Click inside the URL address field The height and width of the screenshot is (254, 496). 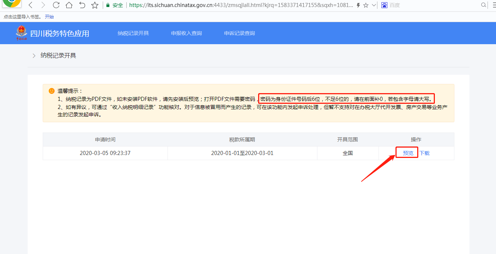(239, 5)
